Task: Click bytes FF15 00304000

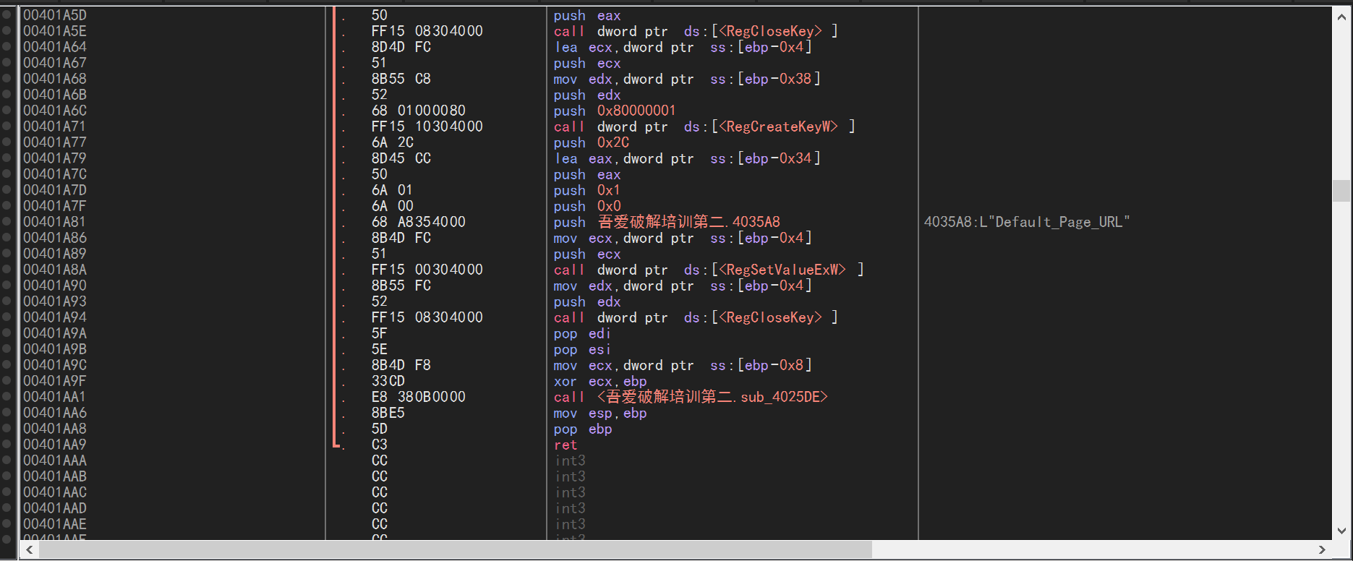Action: [427, 270]
